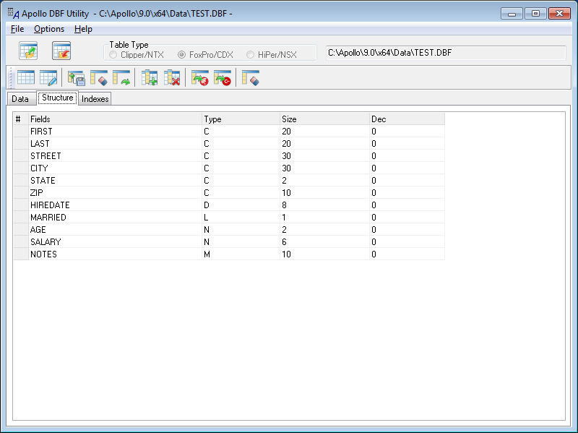This screenshot has width=578, height=433.
Task: Switch to the Data tab
Action: point(20,99)
